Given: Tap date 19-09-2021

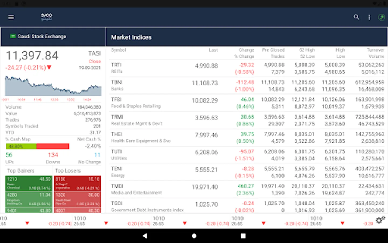Looking at the screenshot, I should 90,68.
